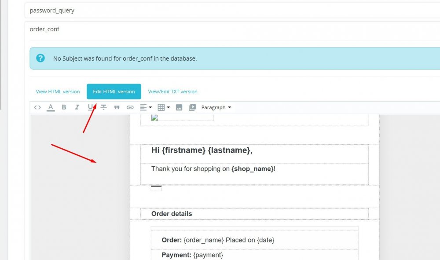Toggle bold formatting
This screenshot has width=440, height=260.
pyautogui.click(x=64, y=107)
